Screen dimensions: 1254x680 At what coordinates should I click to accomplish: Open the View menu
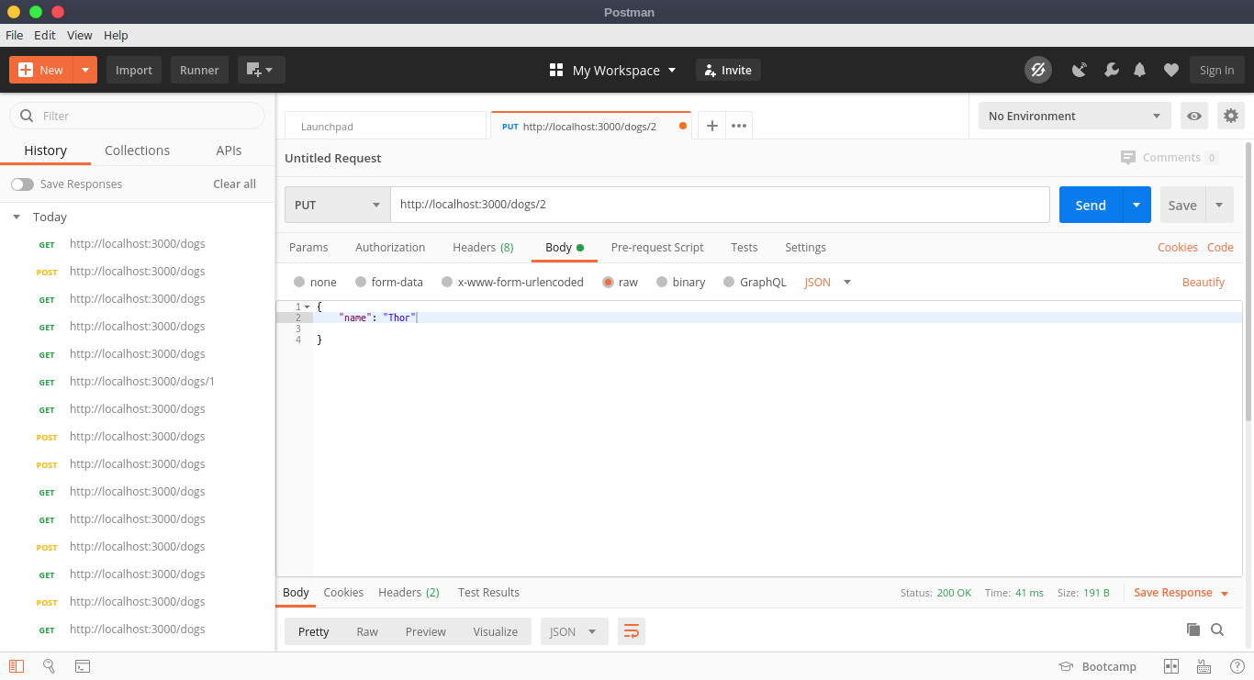[80, 35]
